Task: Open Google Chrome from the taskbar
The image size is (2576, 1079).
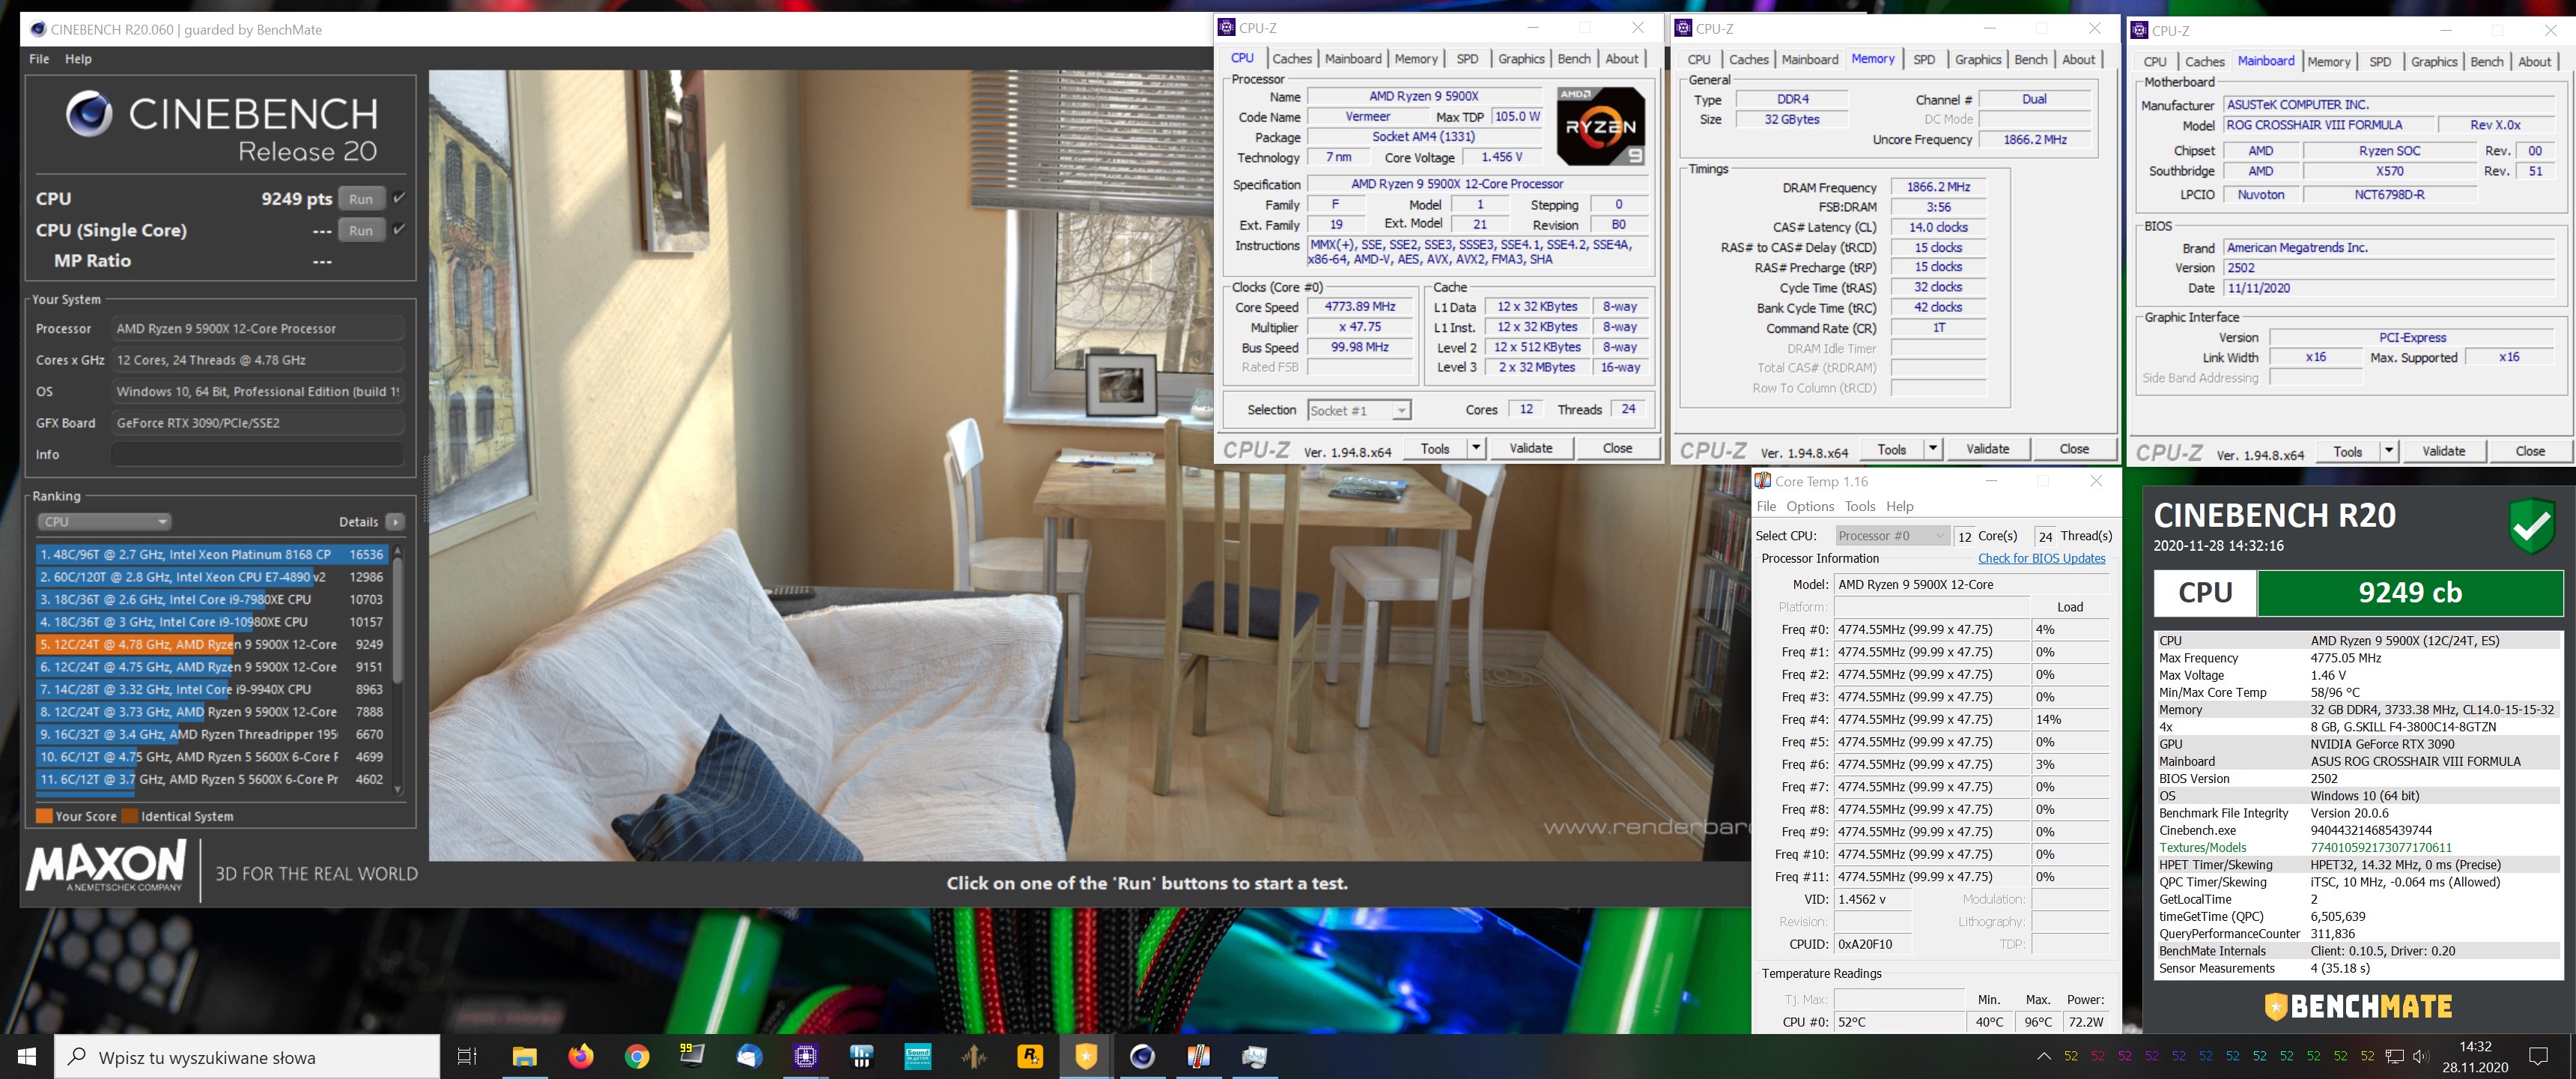Action: (x=637, y=1056)
